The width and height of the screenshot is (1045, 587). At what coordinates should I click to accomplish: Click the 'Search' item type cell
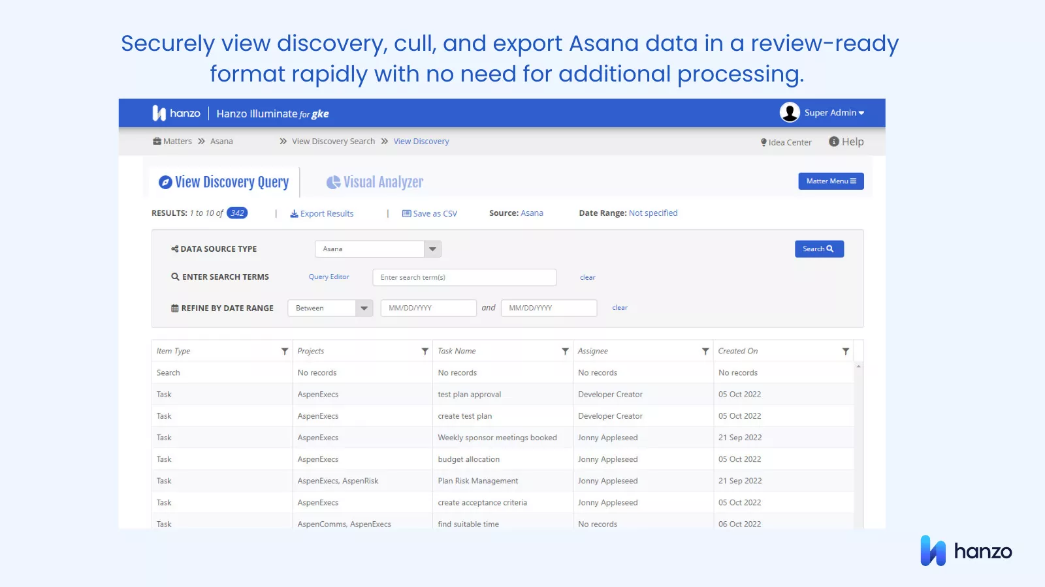click(222, 373)
